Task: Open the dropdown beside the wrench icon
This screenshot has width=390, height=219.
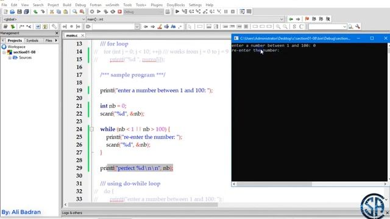Action: [x=344, y=27]
